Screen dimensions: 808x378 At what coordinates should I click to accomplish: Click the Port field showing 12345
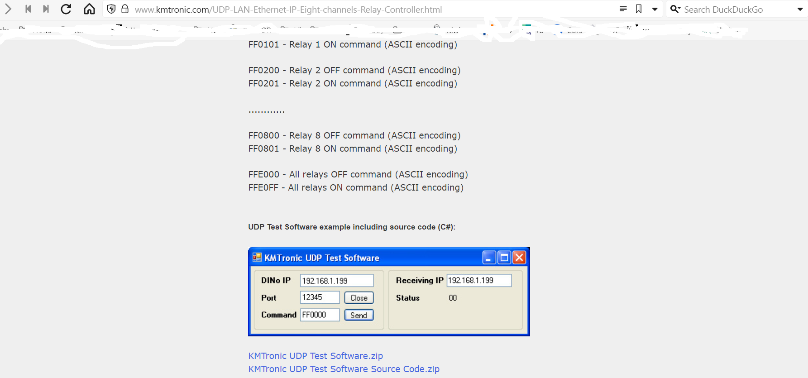320,297
